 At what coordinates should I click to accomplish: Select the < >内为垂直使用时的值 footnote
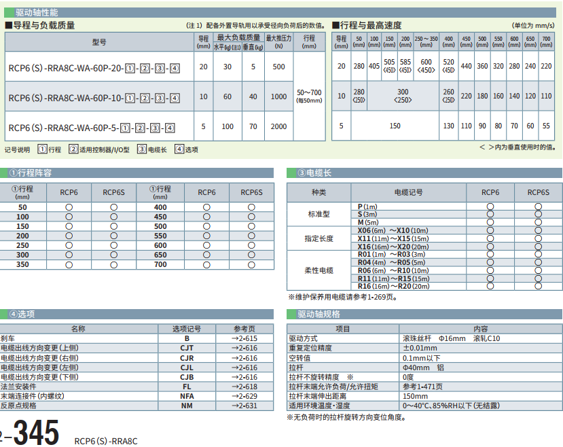click(517, 147)
